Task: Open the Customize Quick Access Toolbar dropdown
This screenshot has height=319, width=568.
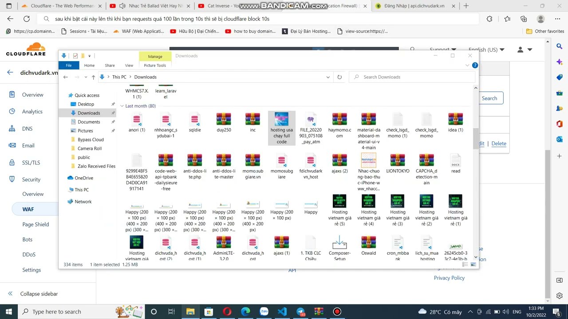Action: (89, 56)
